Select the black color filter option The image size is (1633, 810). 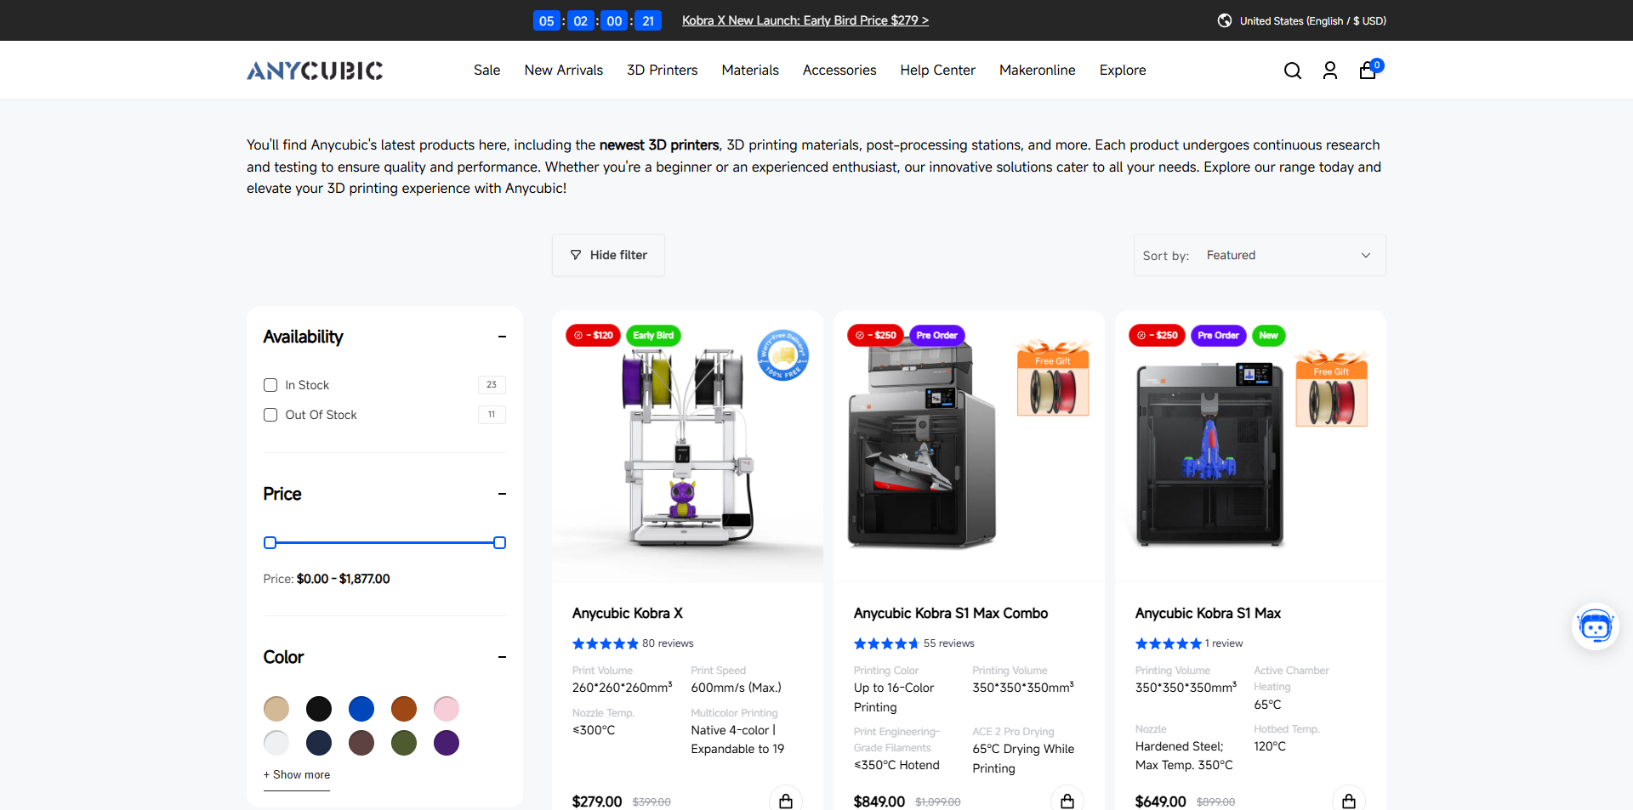coord(318,708)
